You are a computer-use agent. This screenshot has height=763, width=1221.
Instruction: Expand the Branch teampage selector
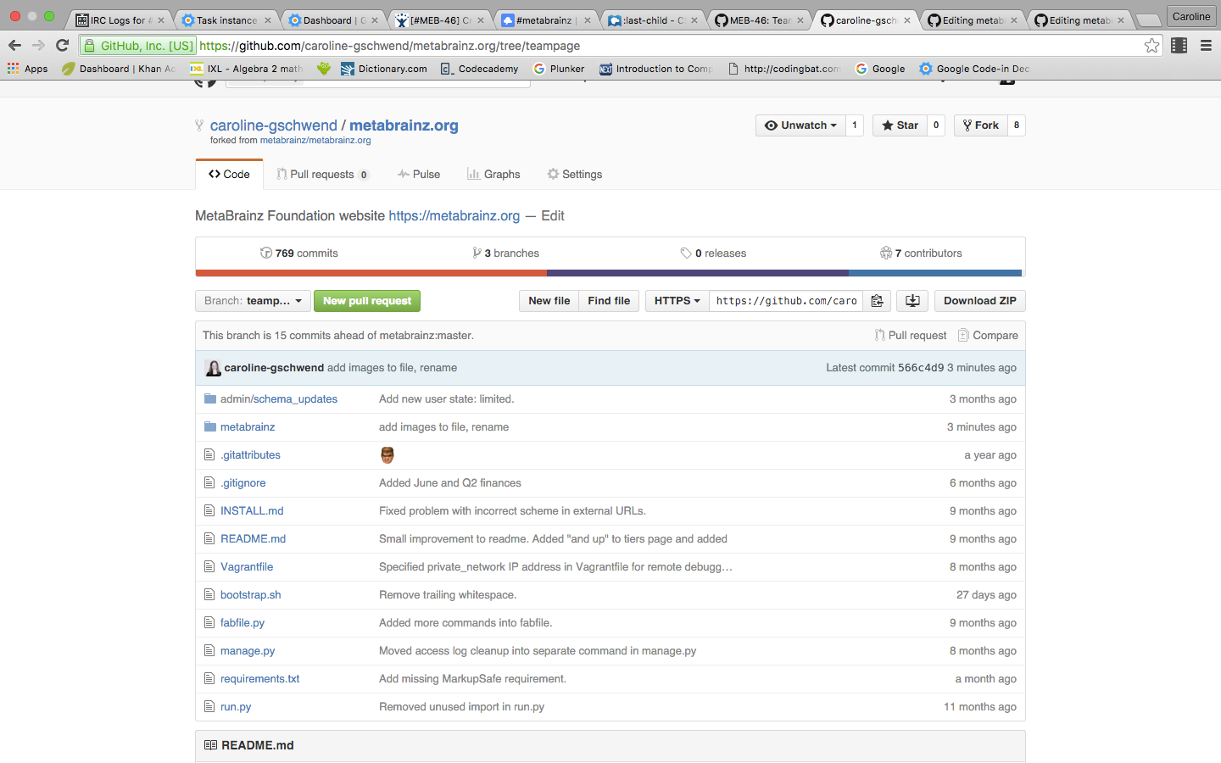253,301
